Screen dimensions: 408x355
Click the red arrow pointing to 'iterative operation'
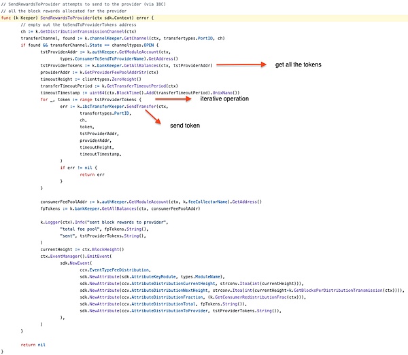pyautogui.click(x=177, y=99)
